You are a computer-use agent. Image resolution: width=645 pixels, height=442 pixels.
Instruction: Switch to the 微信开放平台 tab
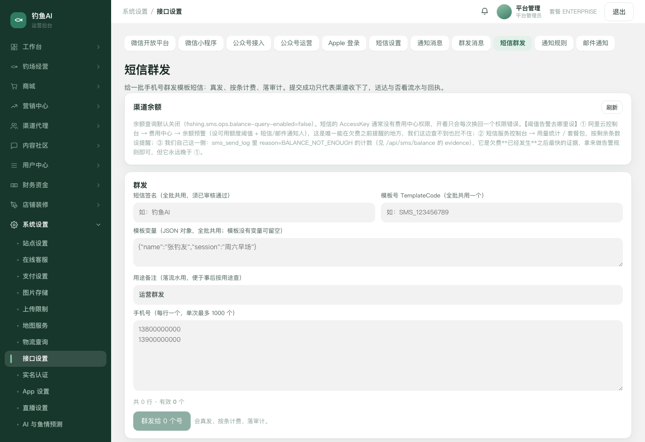tap(150, 43)
